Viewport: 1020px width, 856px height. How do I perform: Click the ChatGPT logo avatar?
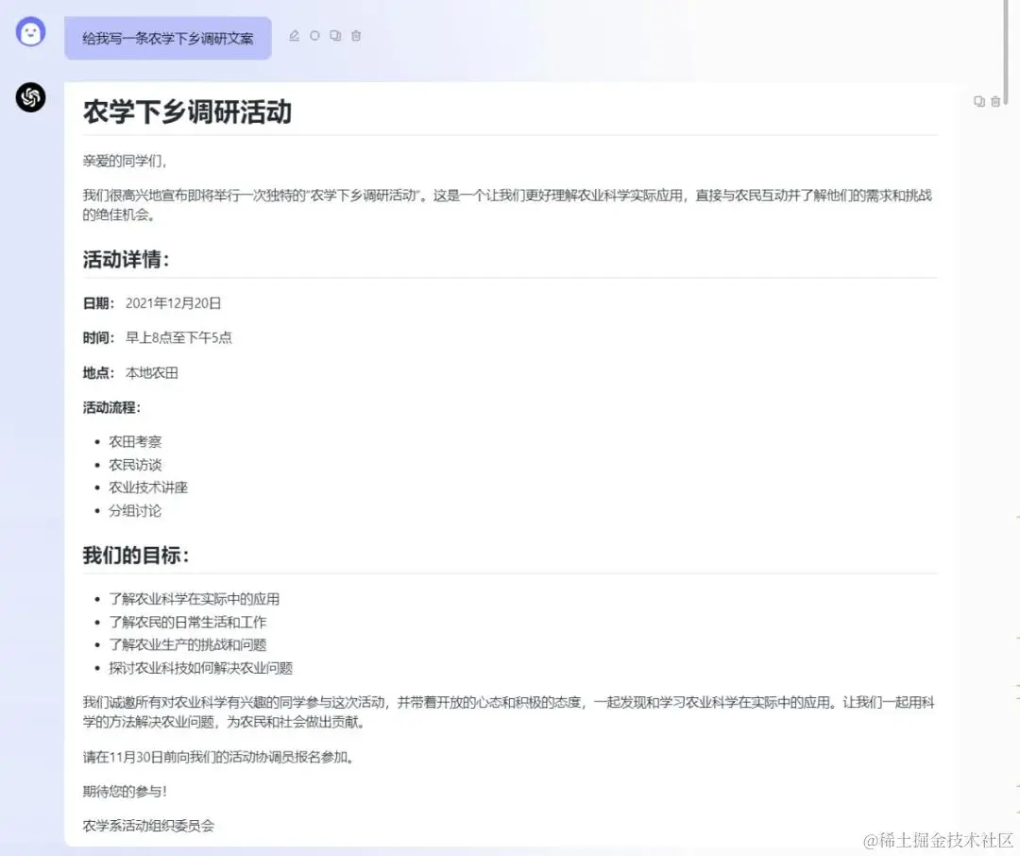[x=30, y=97]
